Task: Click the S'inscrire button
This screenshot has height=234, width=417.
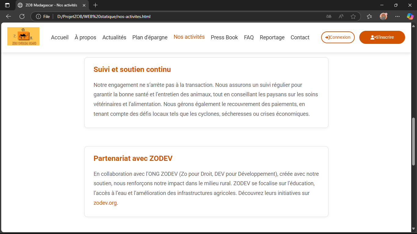Action: [382, 37]
